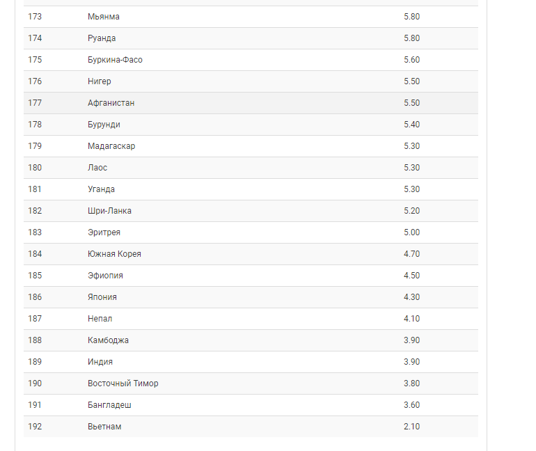The height and width of the screenshot is (451, 536).
Task: Click on Мадагаскар in the table
Action: point(111,146)
